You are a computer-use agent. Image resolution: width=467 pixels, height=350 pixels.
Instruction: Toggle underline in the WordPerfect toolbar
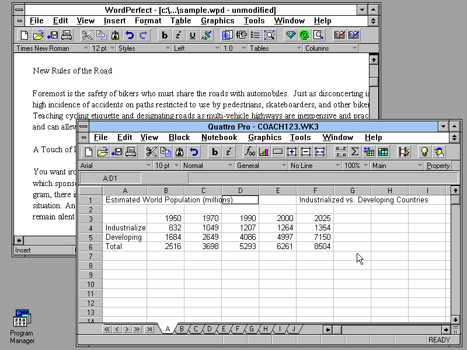pos(193,36)
